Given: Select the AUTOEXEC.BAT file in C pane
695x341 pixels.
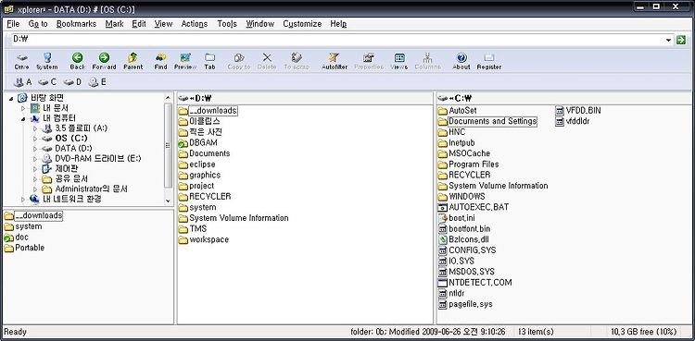Looking at the screenshot, I should point(473,207).
